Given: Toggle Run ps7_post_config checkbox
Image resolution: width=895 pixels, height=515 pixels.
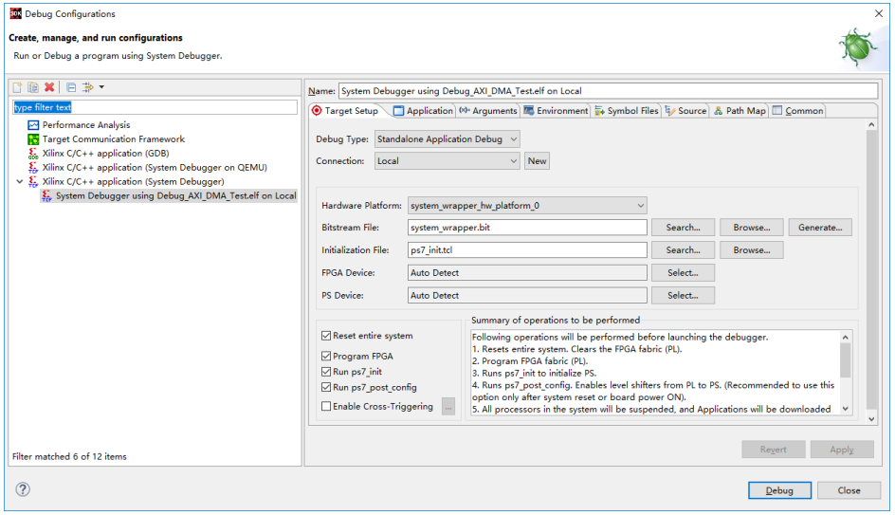Looking at the screenshot, I should coord(326,387).
